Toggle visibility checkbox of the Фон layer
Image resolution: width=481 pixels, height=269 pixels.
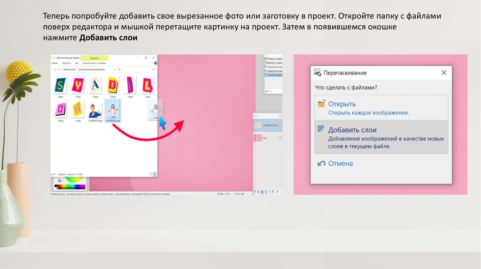tap(280, 138)
